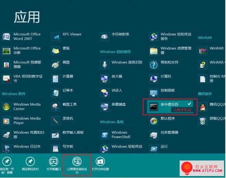This screenshot has width=226, height=178.
Task: Open the 帮助和支持 question mark icon
Action: pos(154,65)
